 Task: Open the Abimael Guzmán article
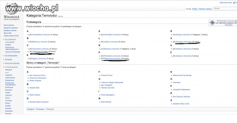point(108,88)
